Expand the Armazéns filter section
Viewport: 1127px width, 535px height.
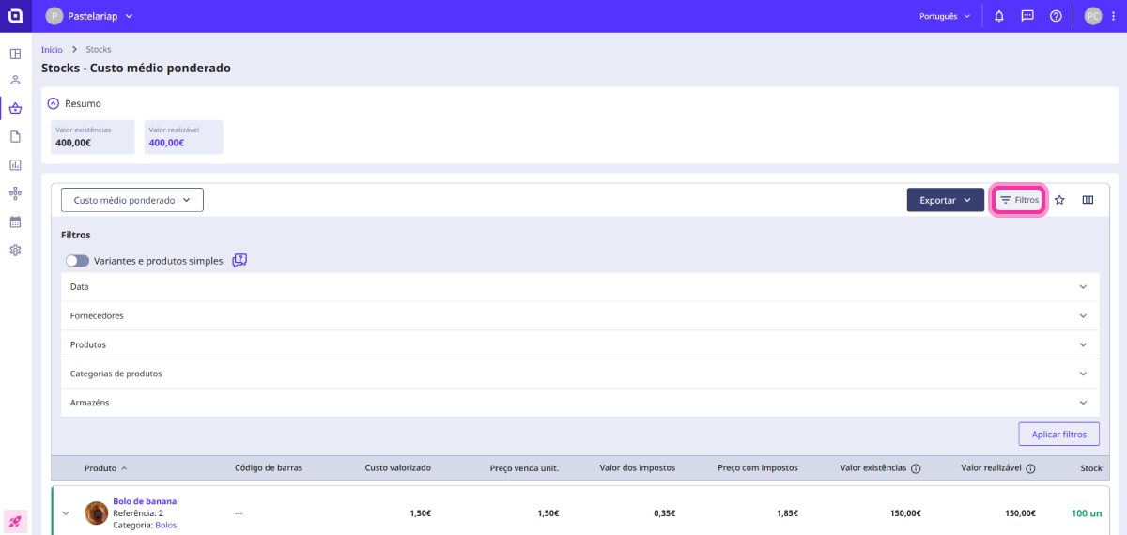579,403
